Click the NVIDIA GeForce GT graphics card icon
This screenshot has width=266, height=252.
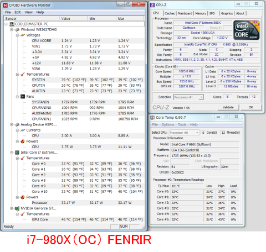click(17, 208)
